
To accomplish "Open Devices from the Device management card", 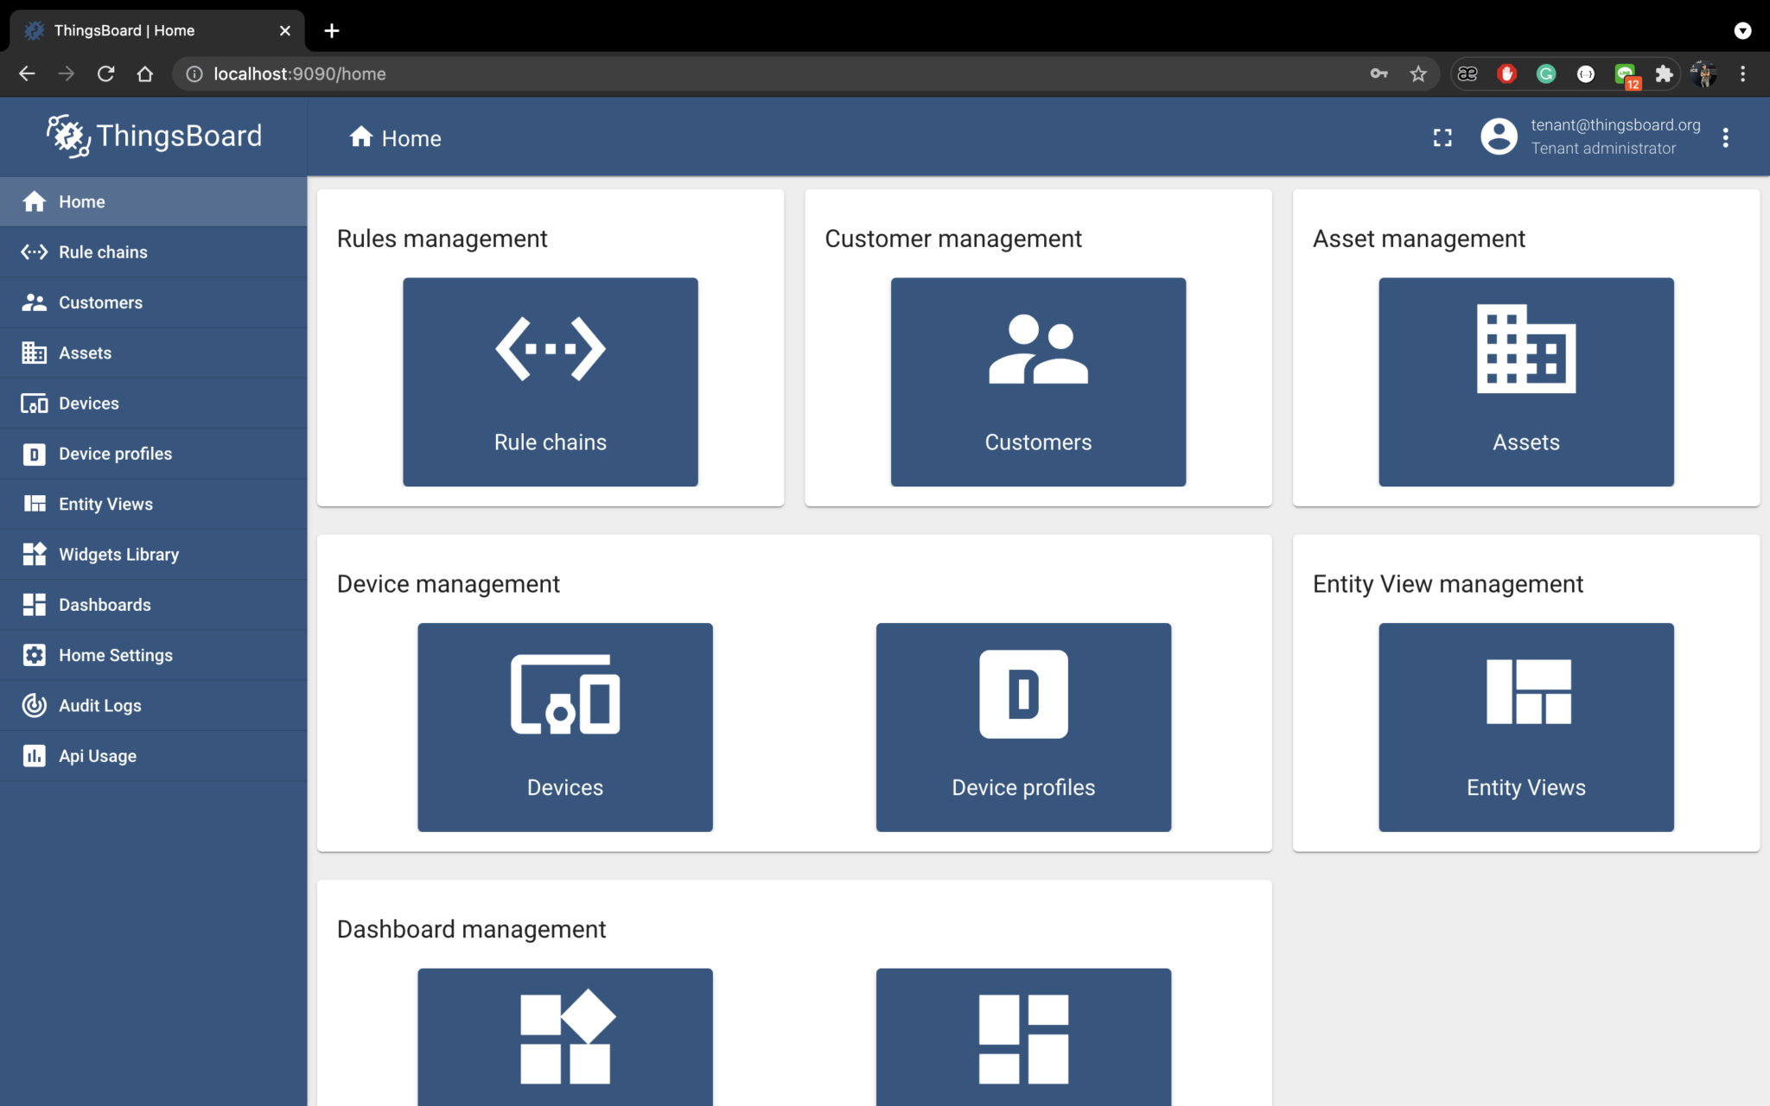I will pyautogui.click(x=565, y=727).
